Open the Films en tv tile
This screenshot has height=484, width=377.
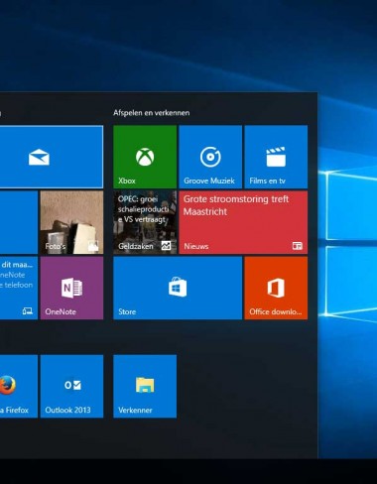(x=276, y=157)
